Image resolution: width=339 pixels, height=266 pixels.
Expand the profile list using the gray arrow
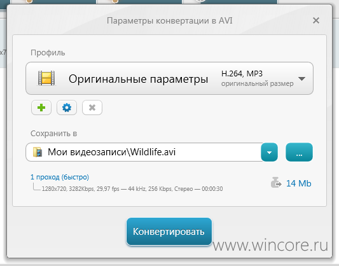[301, 79]
